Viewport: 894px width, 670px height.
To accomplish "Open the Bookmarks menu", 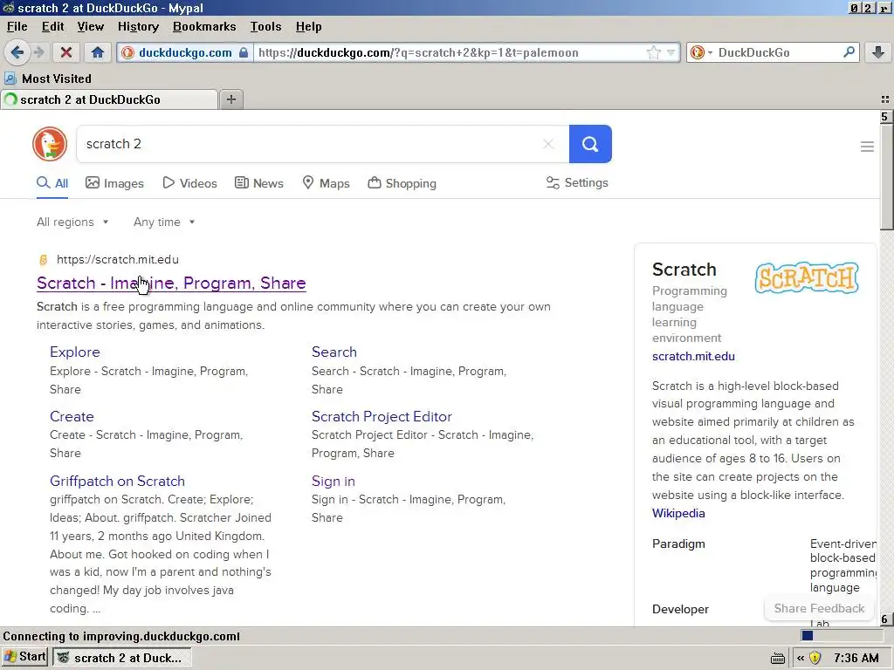I will pos(204,26).
